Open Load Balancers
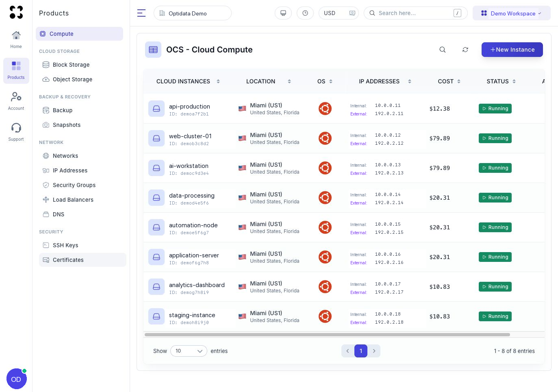Viewport: 558px width, 392px height. pos(83,200)
